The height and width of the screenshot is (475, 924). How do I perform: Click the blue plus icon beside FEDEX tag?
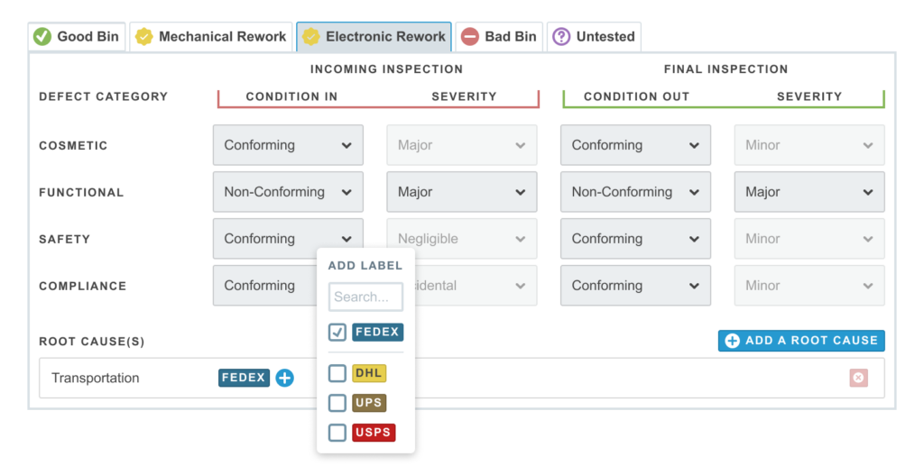click(284, 379)
